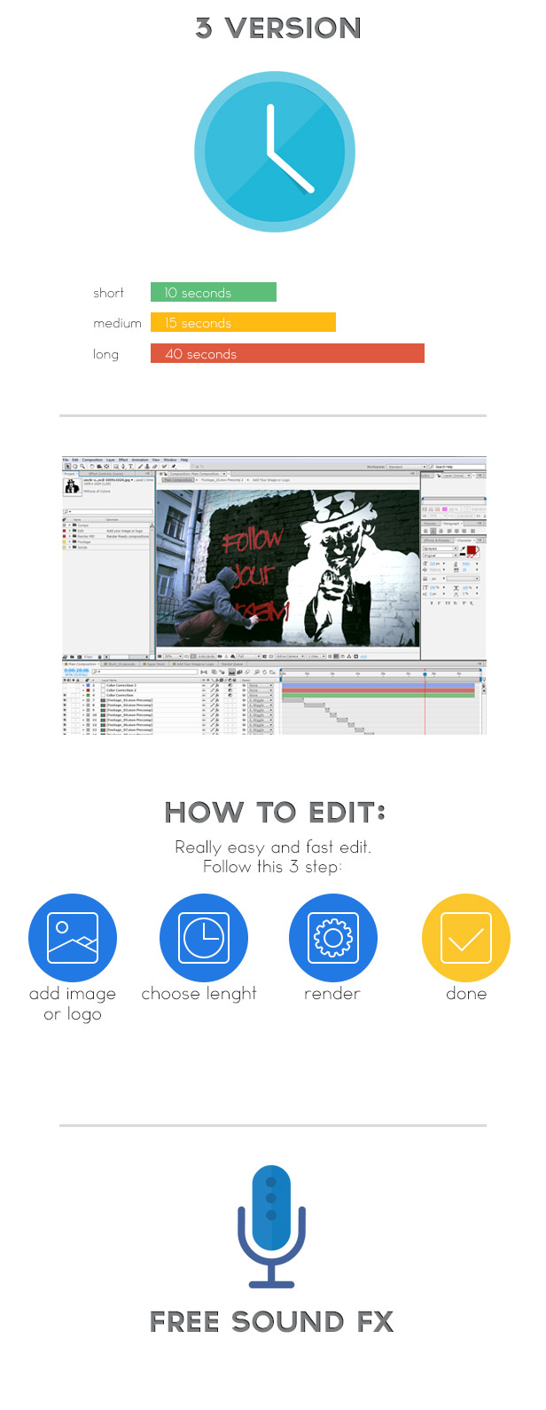Open the Active Camera view dropdown
The width and height of the screenshot is (546, 1410).
tap(287, 657)
